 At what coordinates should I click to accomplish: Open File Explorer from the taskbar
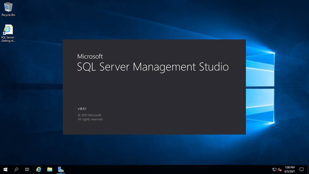click(x=50, y=169)
